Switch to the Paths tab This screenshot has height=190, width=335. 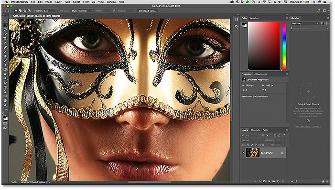point(266,130)
